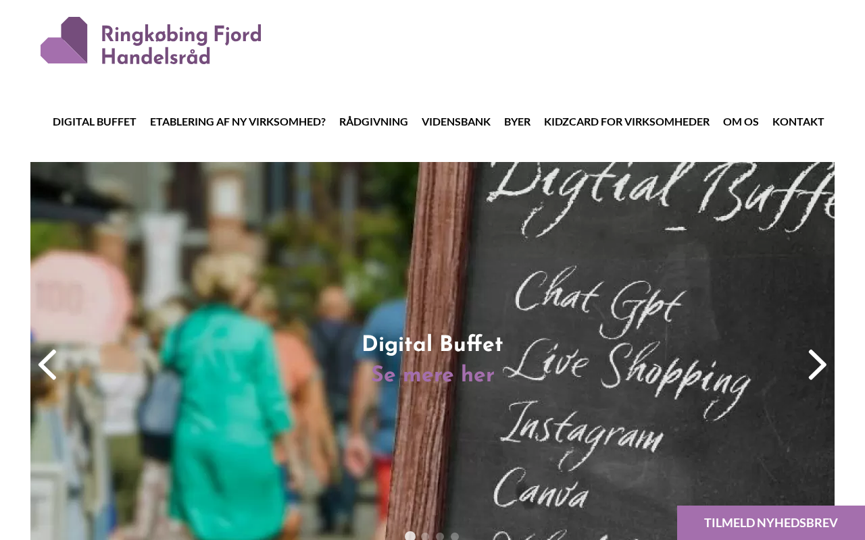This screenshot has height=540, width=865.
Task: Open Etablering af ny virksomhed menu
Action: [x=238, y=122]
